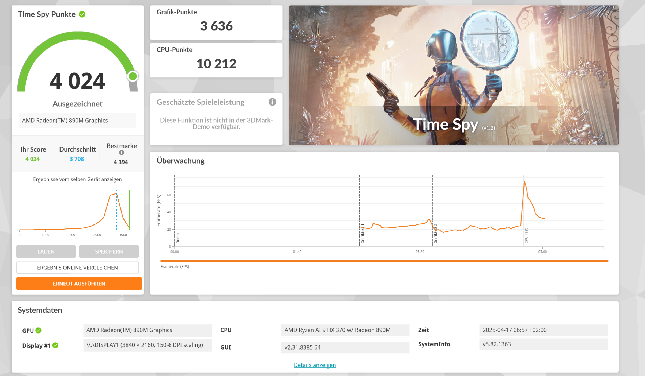Viewport: 645px width, 376px height.
Task: Click the Framerate (FPS) legend label
Action: click(x=175, y=266)
